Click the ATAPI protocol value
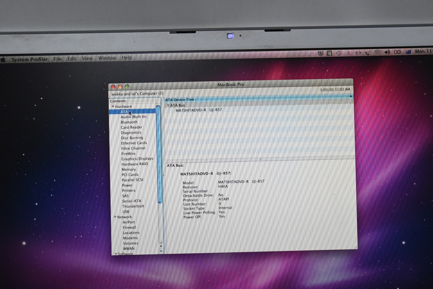 [224, 199]
